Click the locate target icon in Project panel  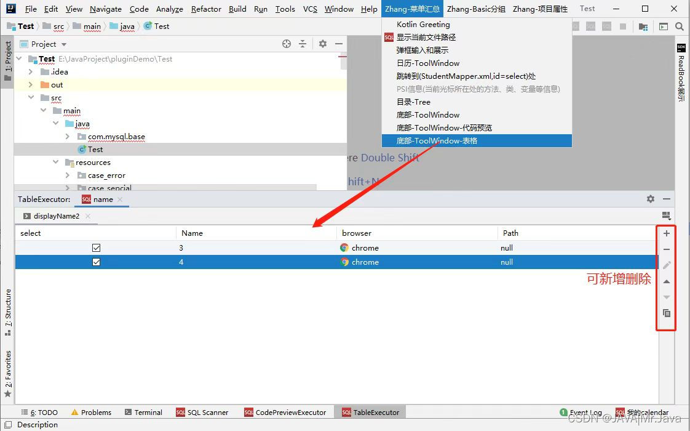coord(287,44)
